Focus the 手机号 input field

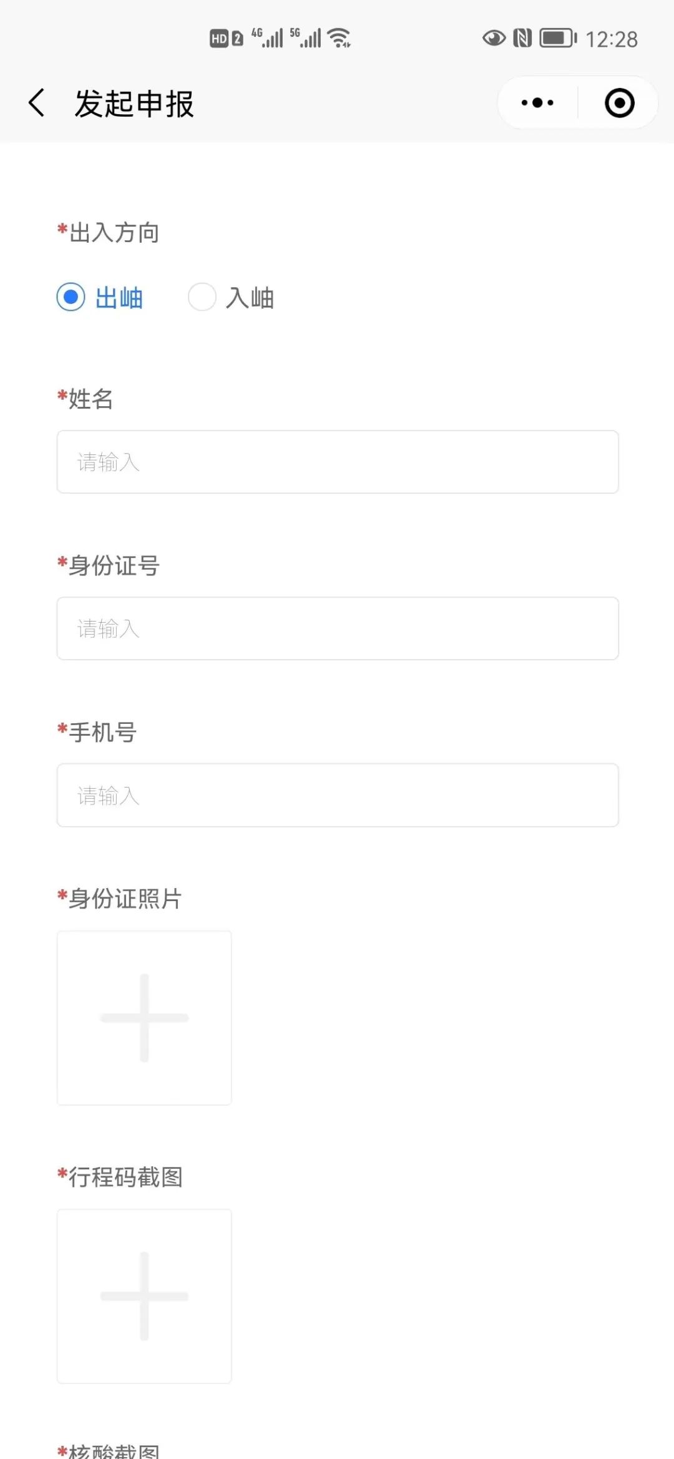coord(338,795)
